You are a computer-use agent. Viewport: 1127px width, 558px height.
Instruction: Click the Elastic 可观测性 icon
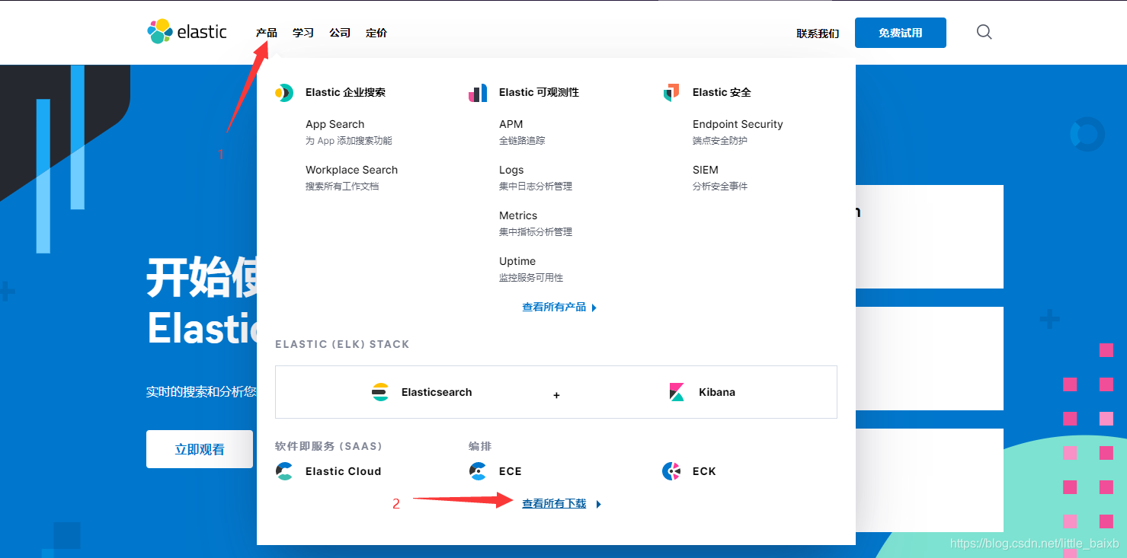(x=478, y=93)
